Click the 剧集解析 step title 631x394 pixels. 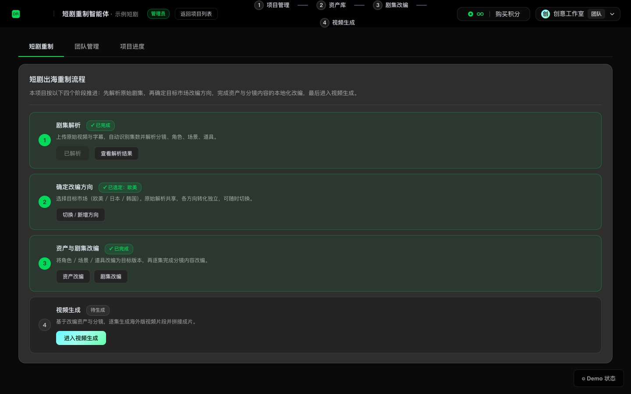click(68, 126)
